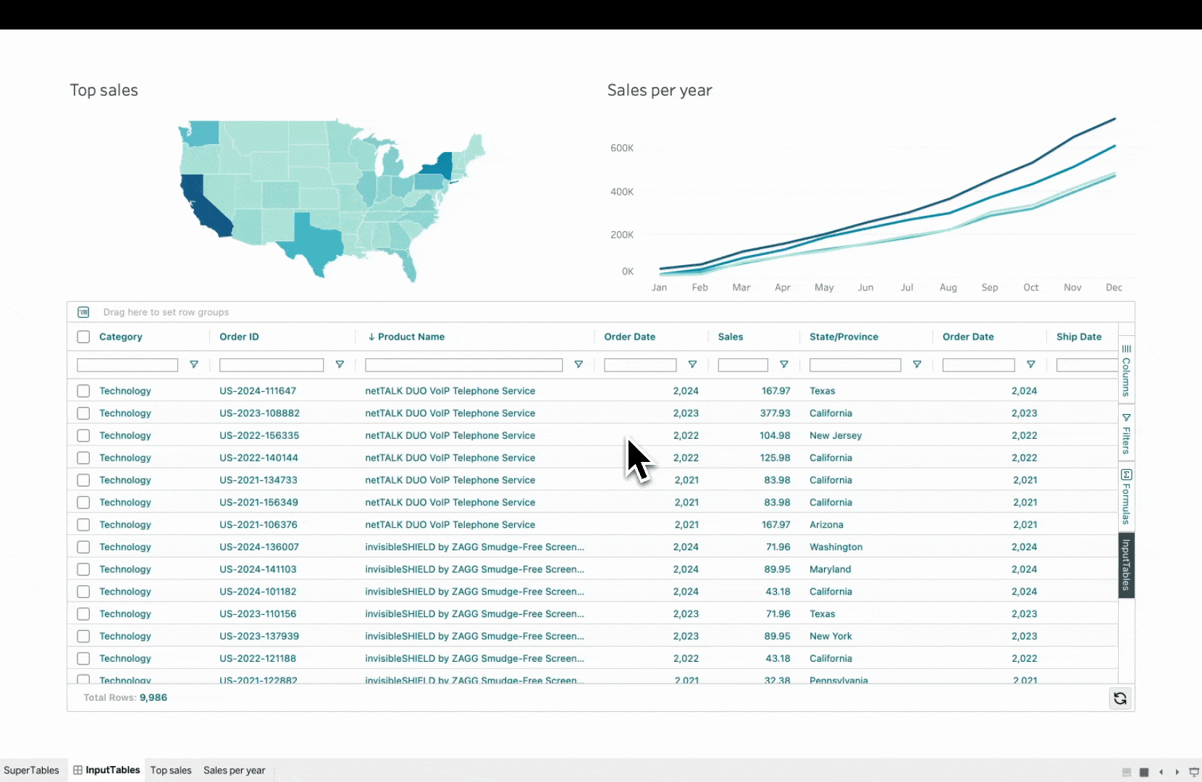
Task: Expand the Formulas side panel
Action: pos(1126,497)
